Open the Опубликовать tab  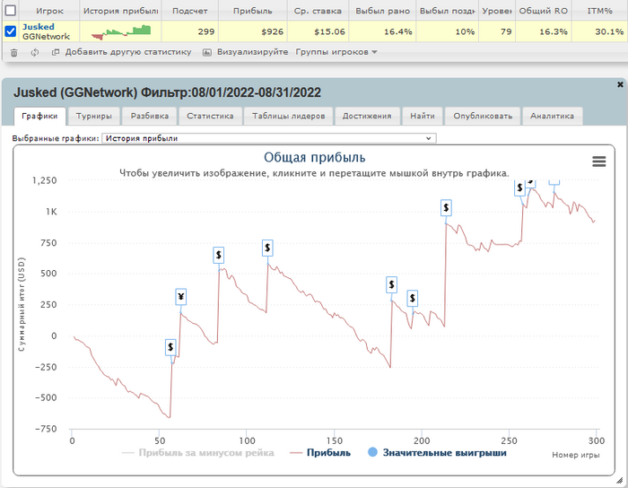click(x=483, y=116)
